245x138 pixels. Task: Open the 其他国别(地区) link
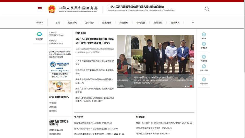(x=55, y=134)
